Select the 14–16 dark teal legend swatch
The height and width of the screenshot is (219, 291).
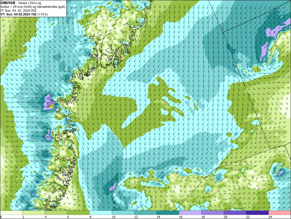point(168,213)
